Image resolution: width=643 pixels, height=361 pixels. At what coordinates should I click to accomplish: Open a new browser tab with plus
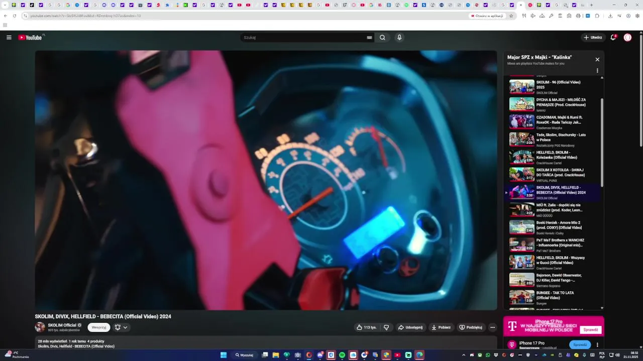[x=591, y=5]
